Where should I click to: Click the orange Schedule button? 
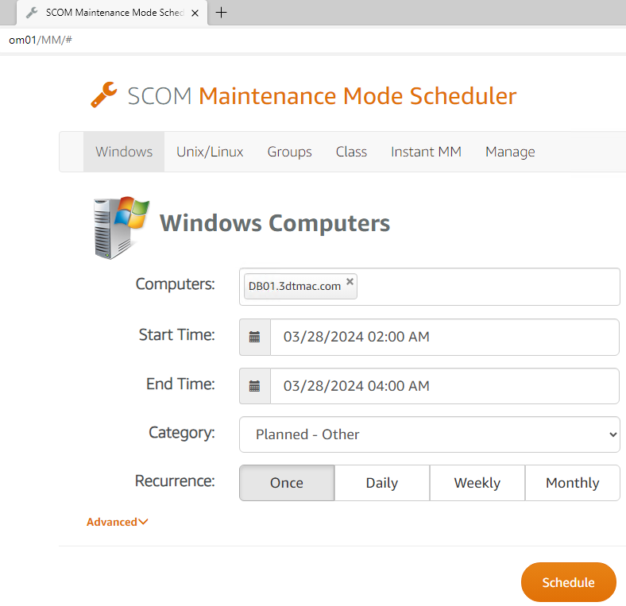[569, 582]
